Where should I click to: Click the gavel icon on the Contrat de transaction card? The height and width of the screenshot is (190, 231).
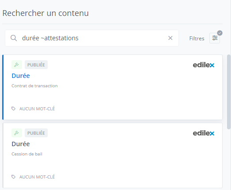pyautogui.click(x=17, y=65)
